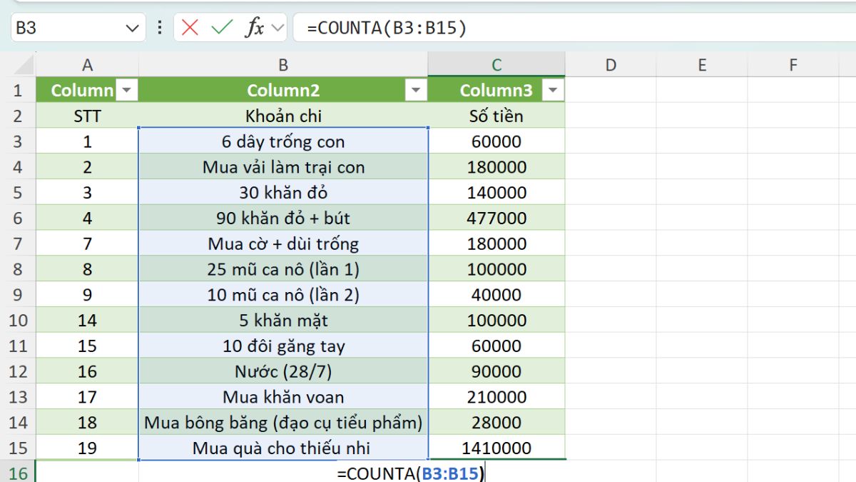Image resolution: width=856 pixels, height=482 pixels.
Task: Expand the dropdown chevron next to fx
Action: pos(277,28)
